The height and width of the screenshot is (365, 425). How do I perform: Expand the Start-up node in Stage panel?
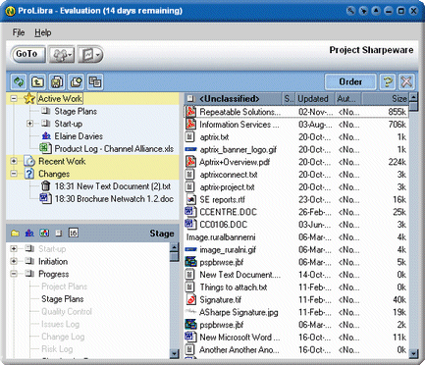(x=14, y=249)
